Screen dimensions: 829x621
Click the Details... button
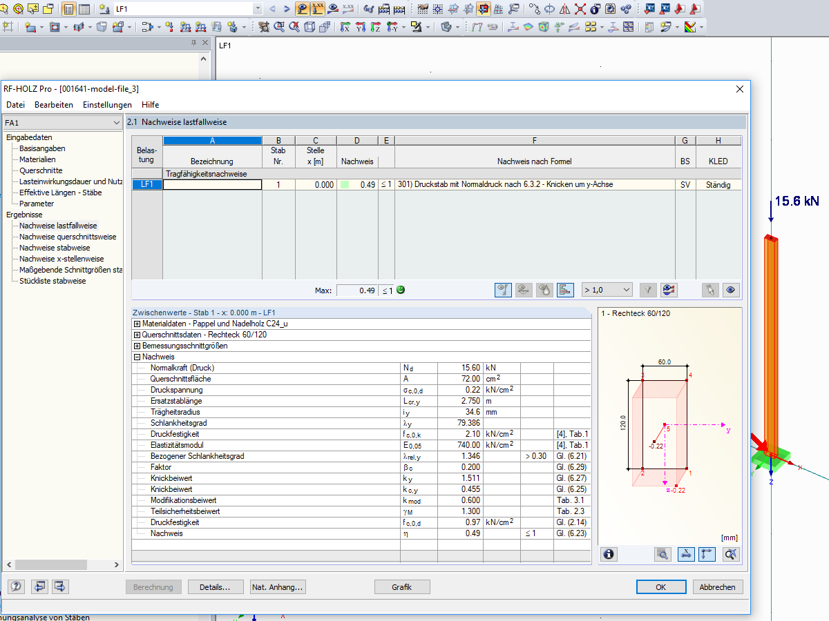pyautogui.click(x=214, y=587)
